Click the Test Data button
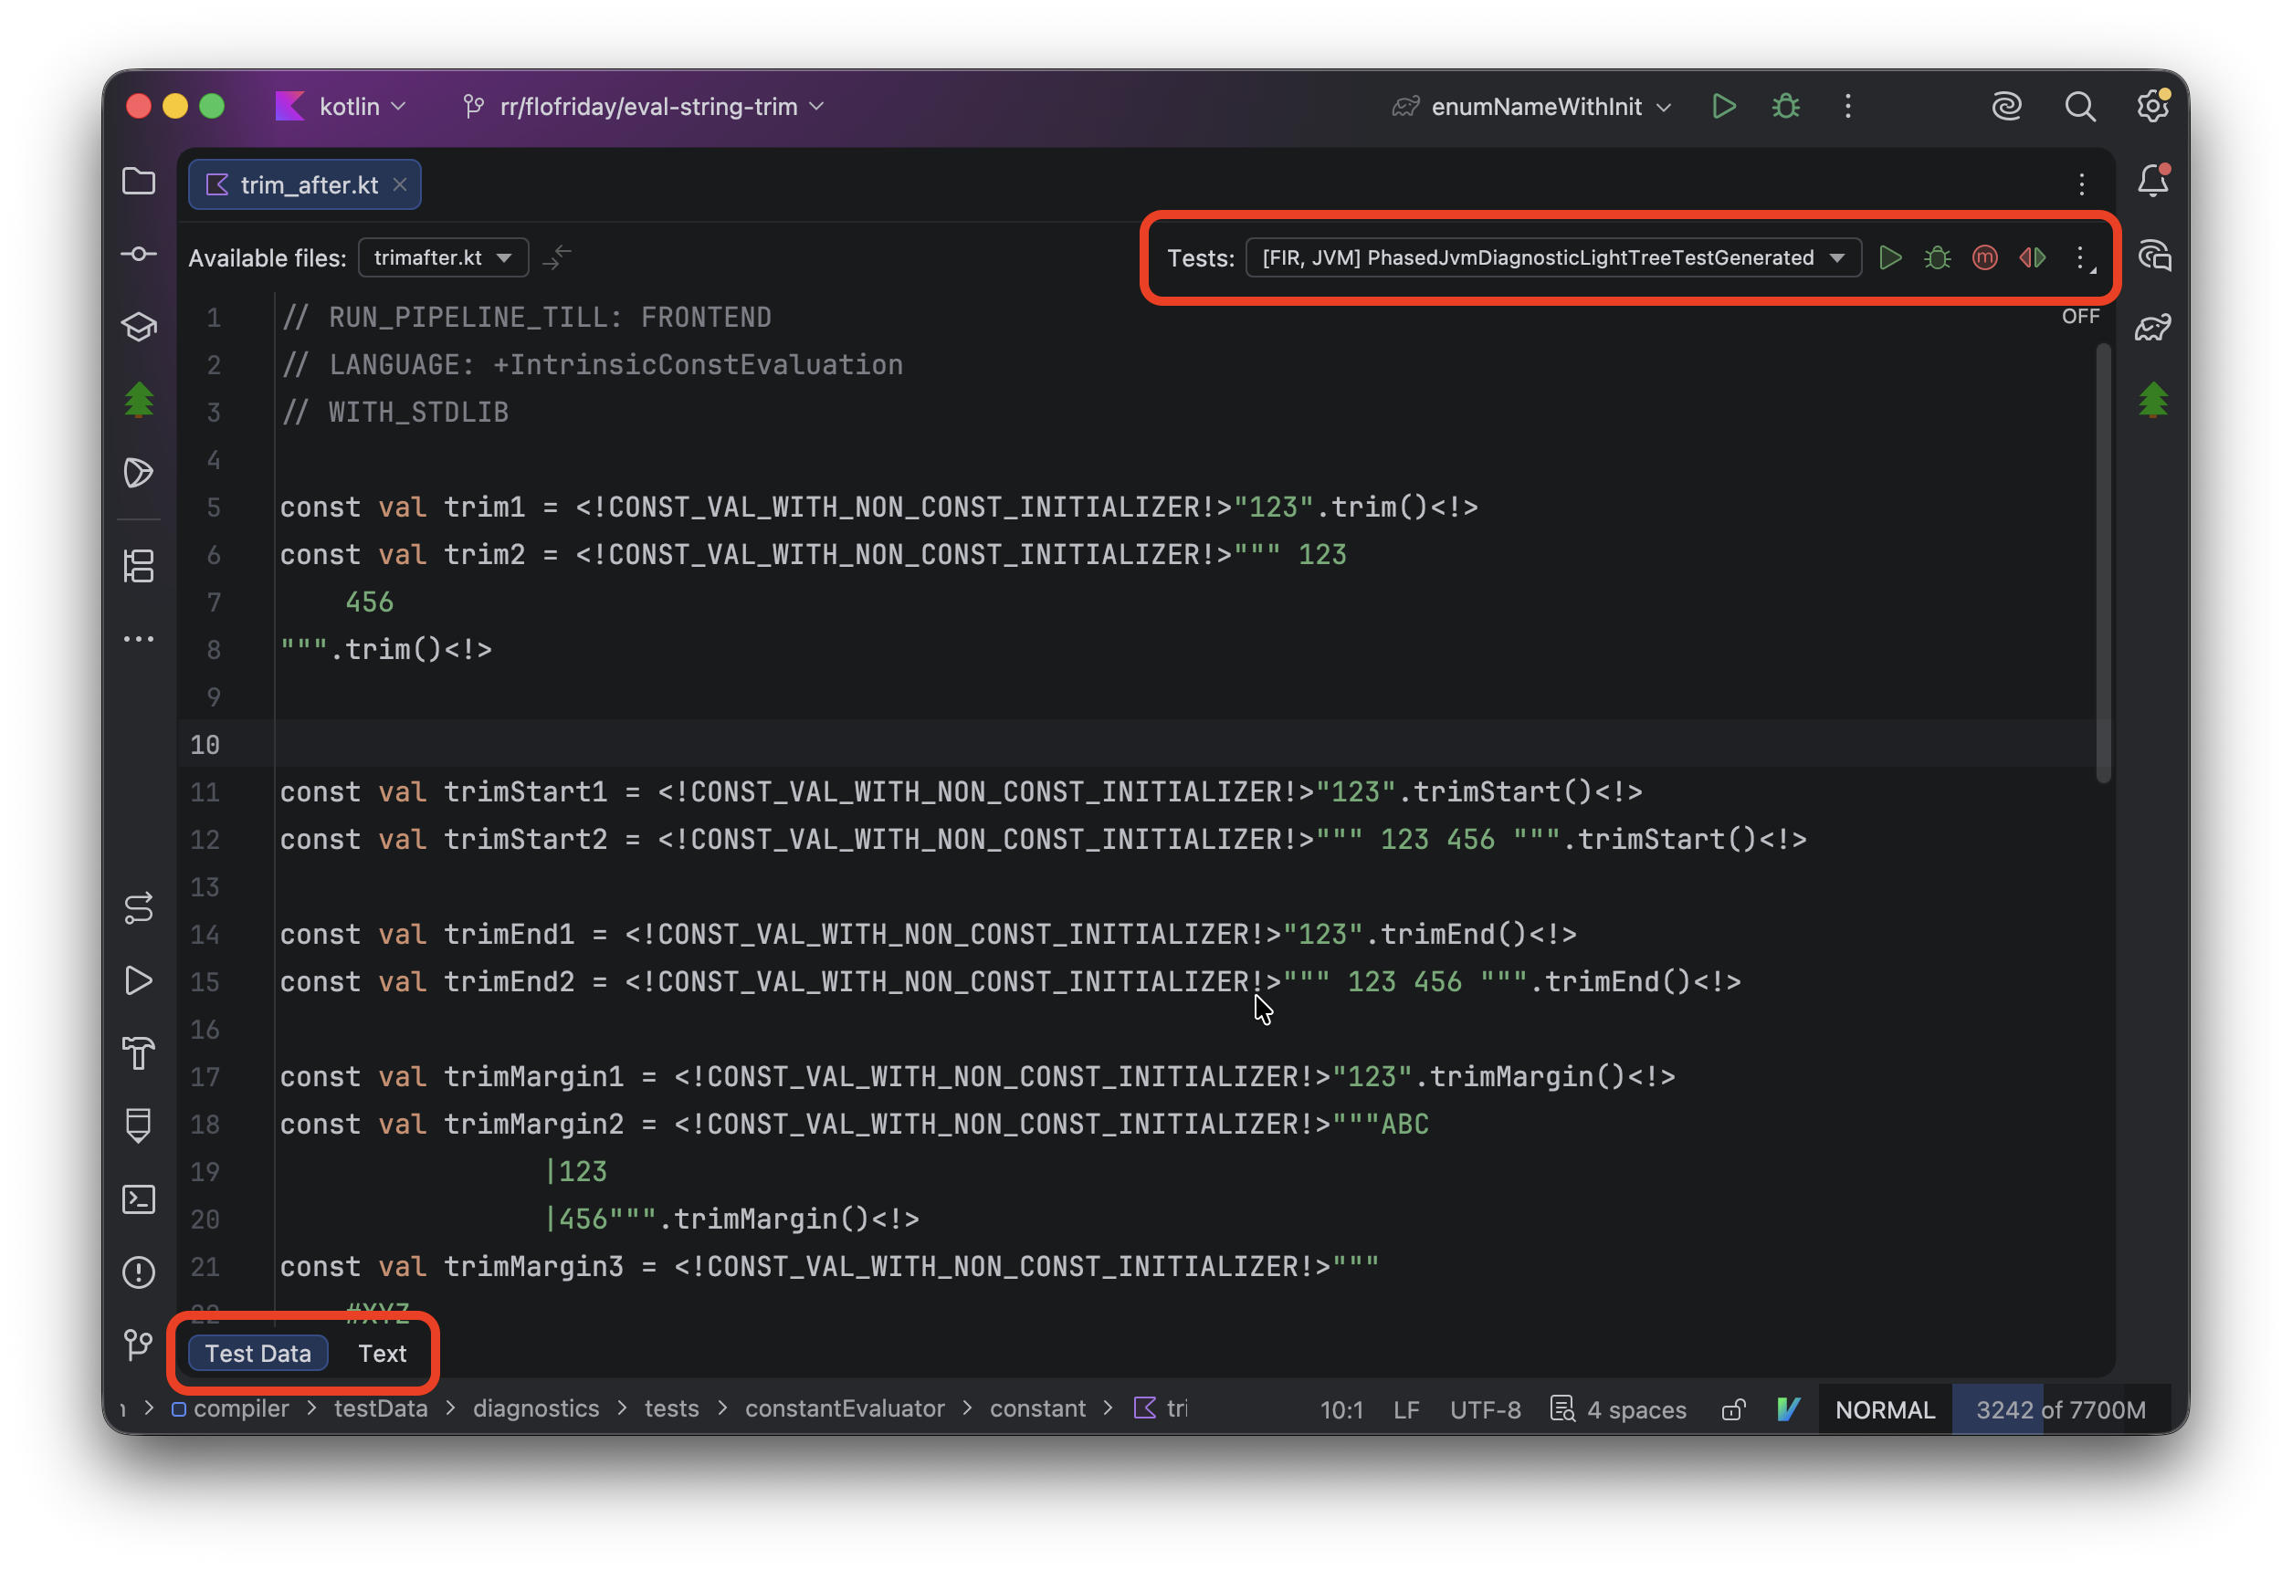2292x1570 pixels. [x=258, y=1353]
